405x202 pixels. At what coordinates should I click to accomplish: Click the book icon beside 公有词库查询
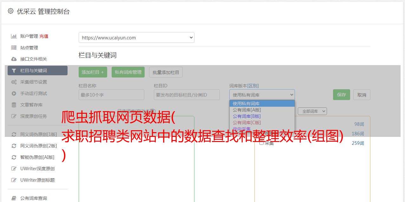coord(14,198)
